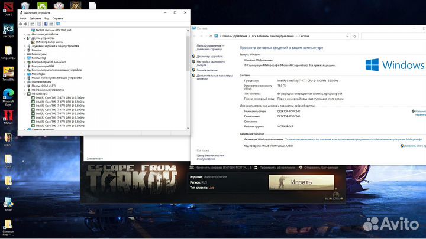Click the Защита системы link
Viewport: 426px width, 239px height.
[206, 70]
